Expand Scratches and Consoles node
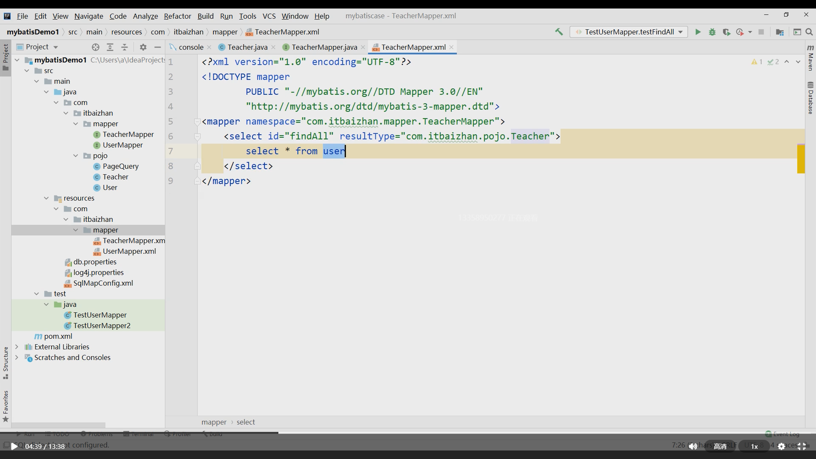 coord(17,357)
